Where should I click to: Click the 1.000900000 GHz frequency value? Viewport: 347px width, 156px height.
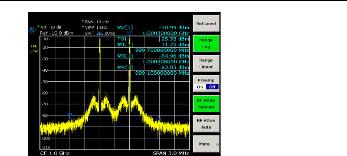point(166,62)
